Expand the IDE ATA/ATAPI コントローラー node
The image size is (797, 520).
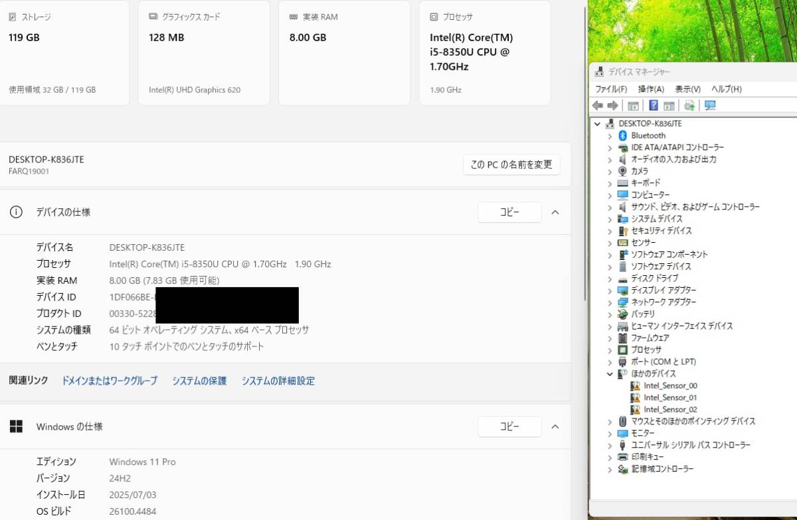tap(610, 147)
